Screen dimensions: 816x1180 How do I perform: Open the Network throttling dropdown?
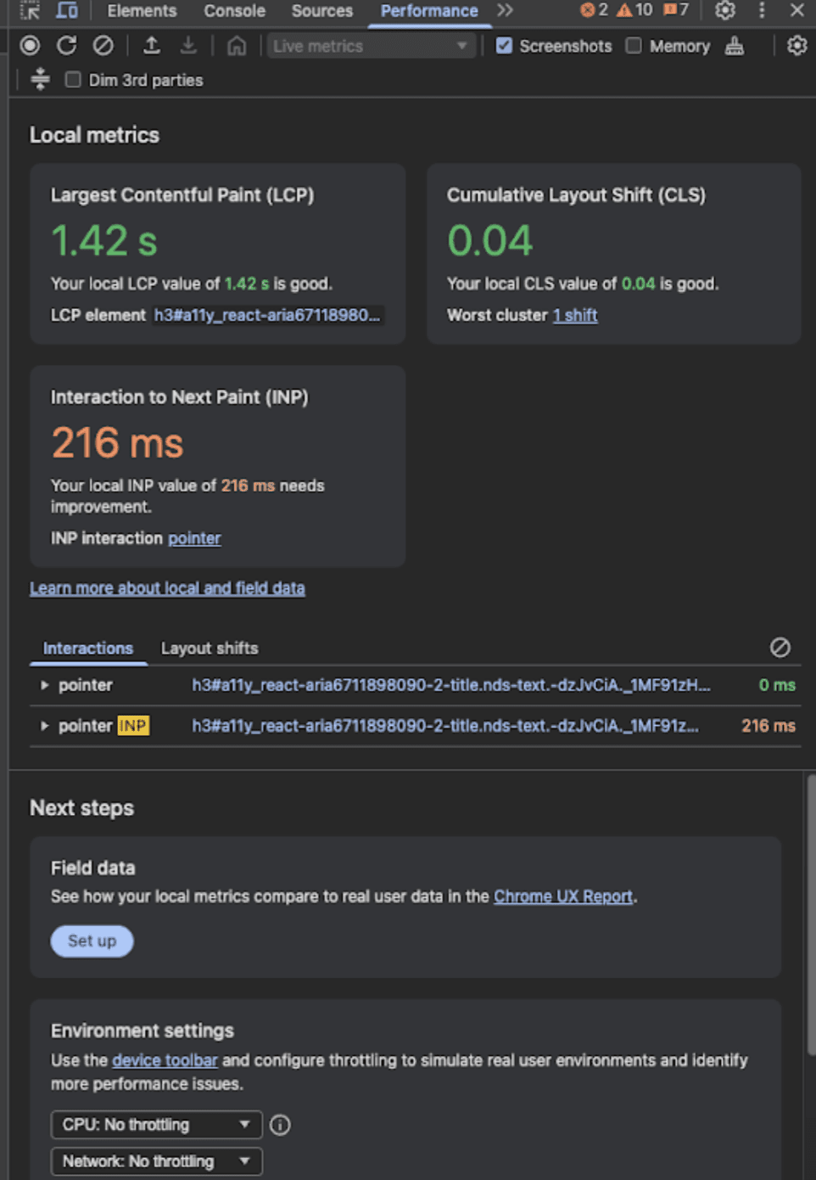pos(156,1160)
